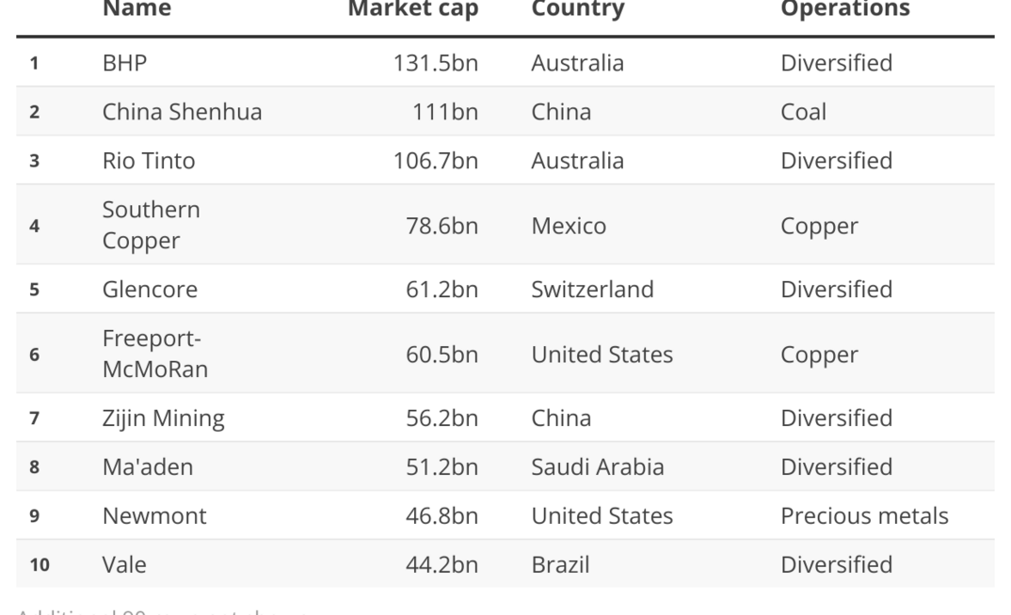Select the Newmont name cell
This screenshot has height=615, width=1011.
pos(154,515)
